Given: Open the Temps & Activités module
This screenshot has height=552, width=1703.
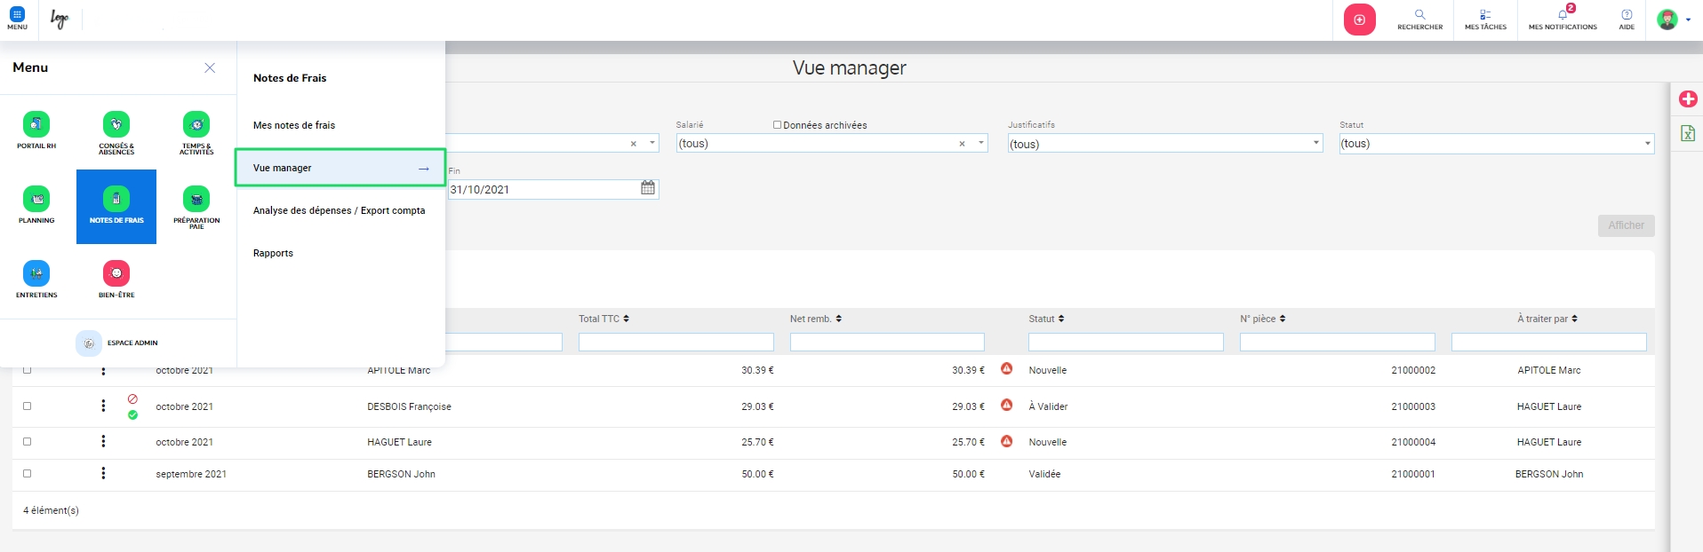Looking at the screenshot, I should 196,131.
